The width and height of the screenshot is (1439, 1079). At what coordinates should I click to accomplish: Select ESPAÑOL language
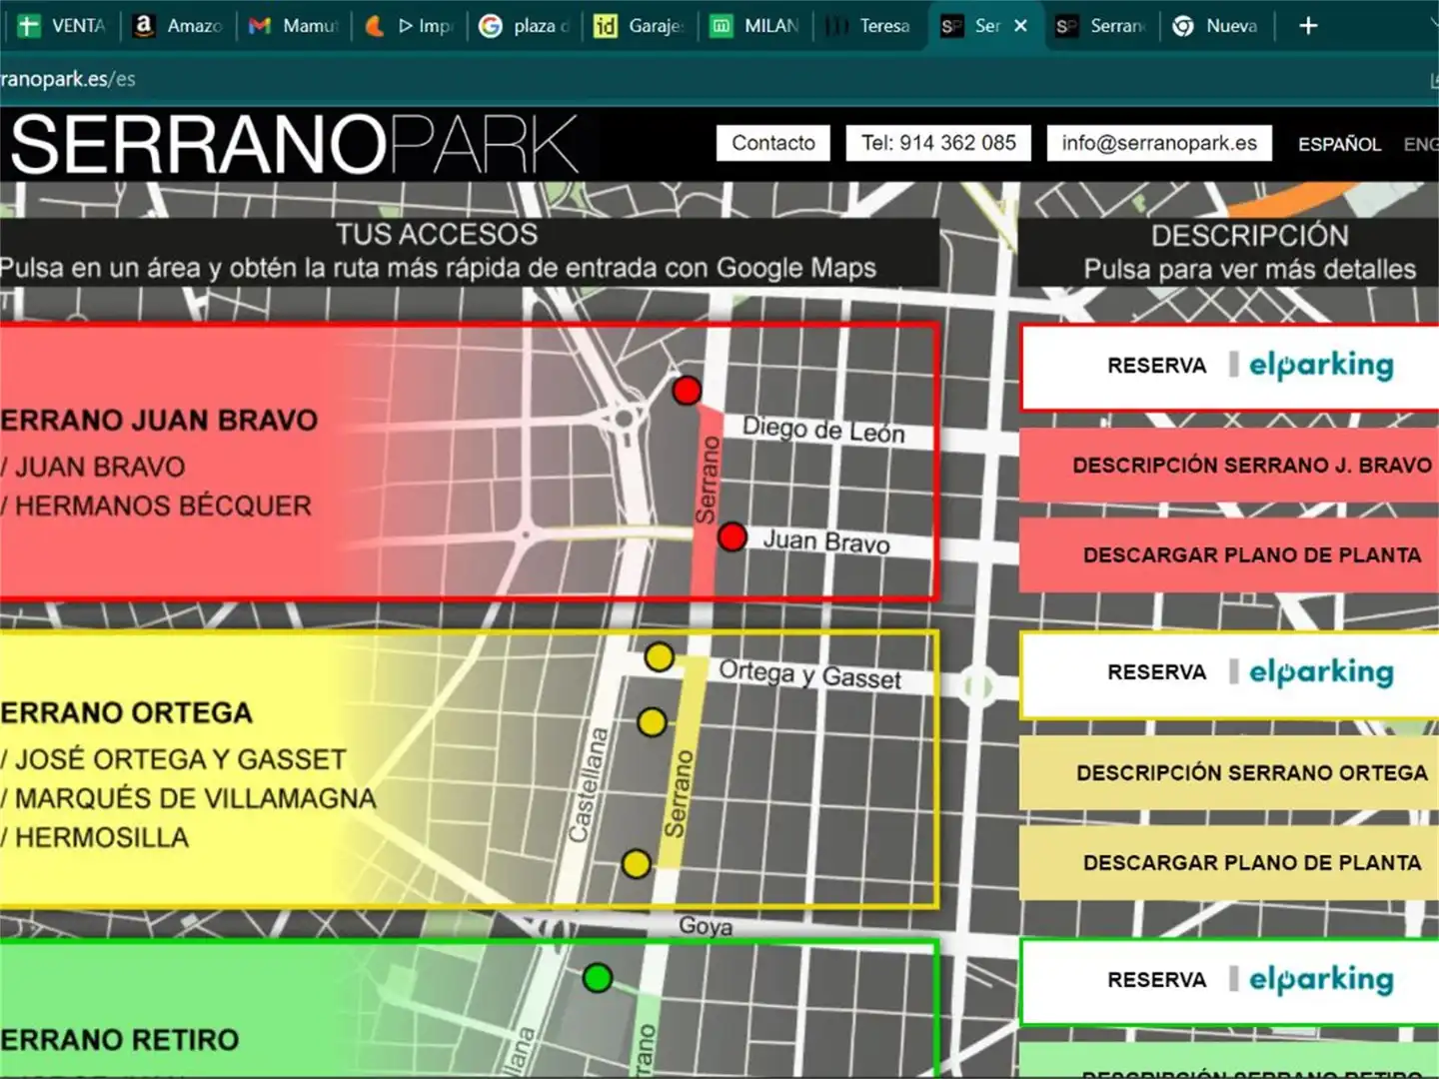(1339, 145)
